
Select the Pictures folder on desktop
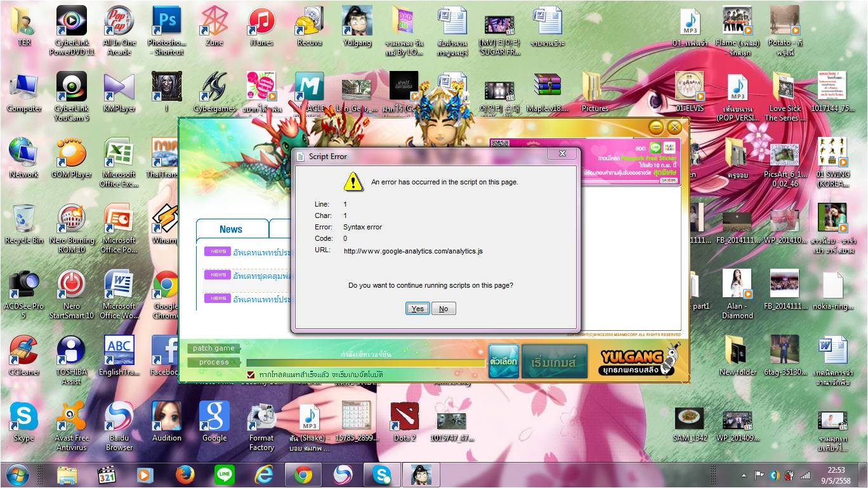(595, 93)
